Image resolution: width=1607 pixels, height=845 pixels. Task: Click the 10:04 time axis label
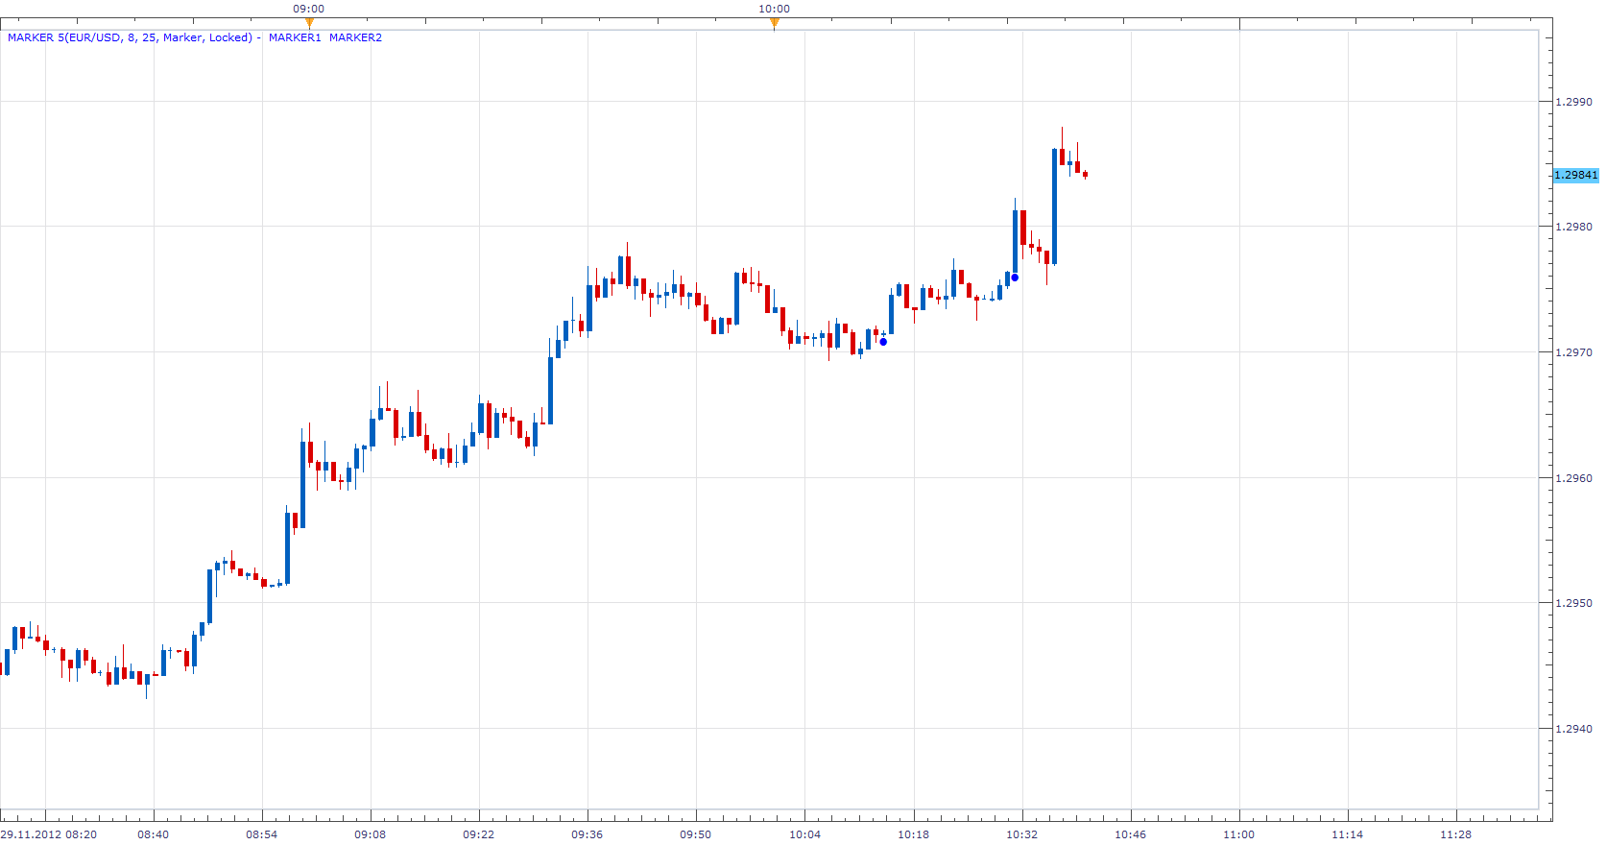click(x=805, y=834)
